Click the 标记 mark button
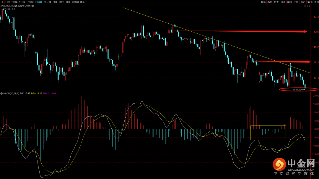The width and height of the screenshot is (319, 179). [303, 2]
